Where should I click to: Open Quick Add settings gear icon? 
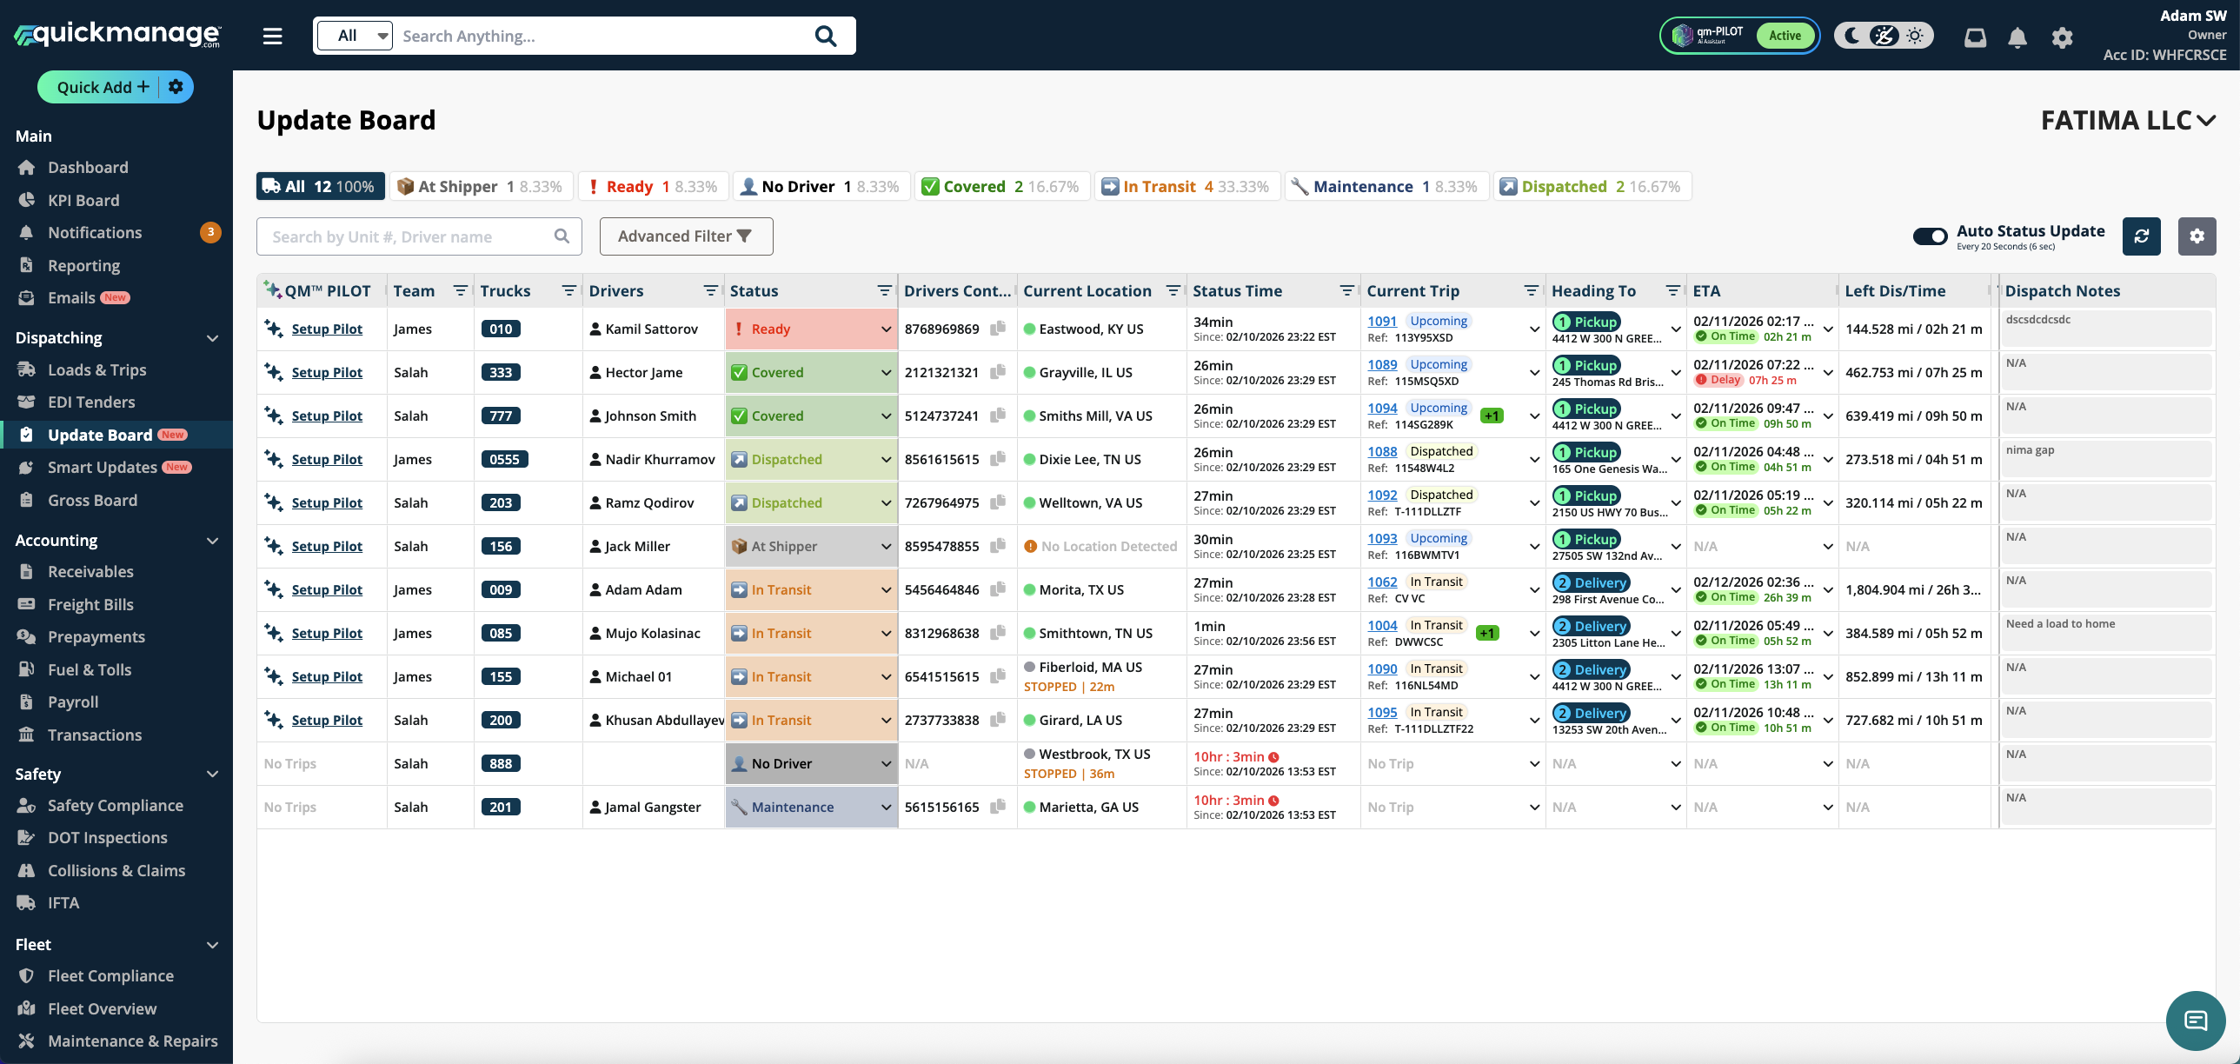tap(176, 87)
